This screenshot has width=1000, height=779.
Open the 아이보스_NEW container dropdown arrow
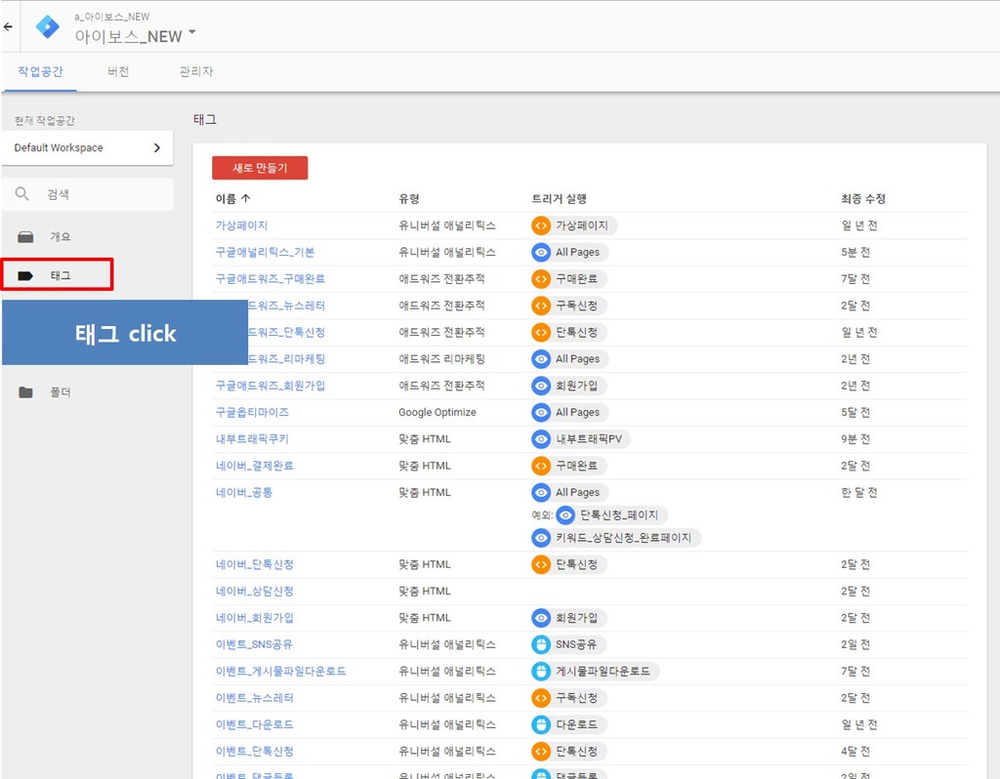[x=192, y=32]
